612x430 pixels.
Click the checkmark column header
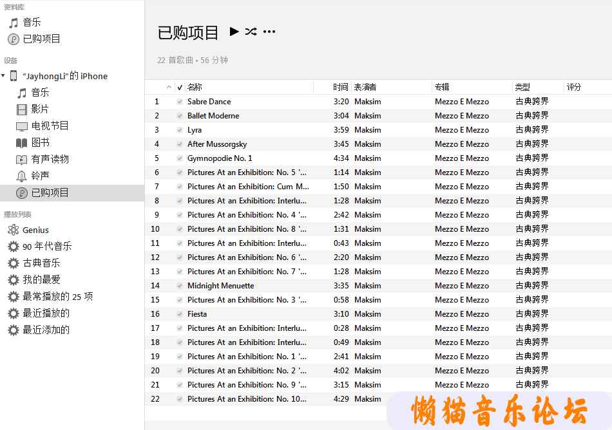(x=180, y=88)
